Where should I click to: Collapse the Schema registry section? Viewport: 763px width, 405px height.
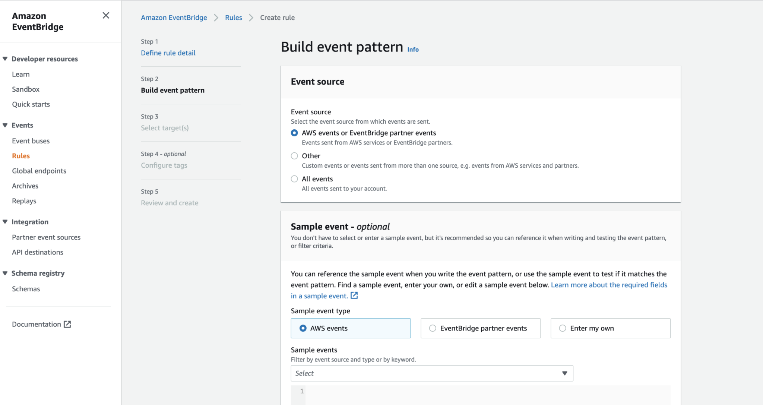pos(5,273)
